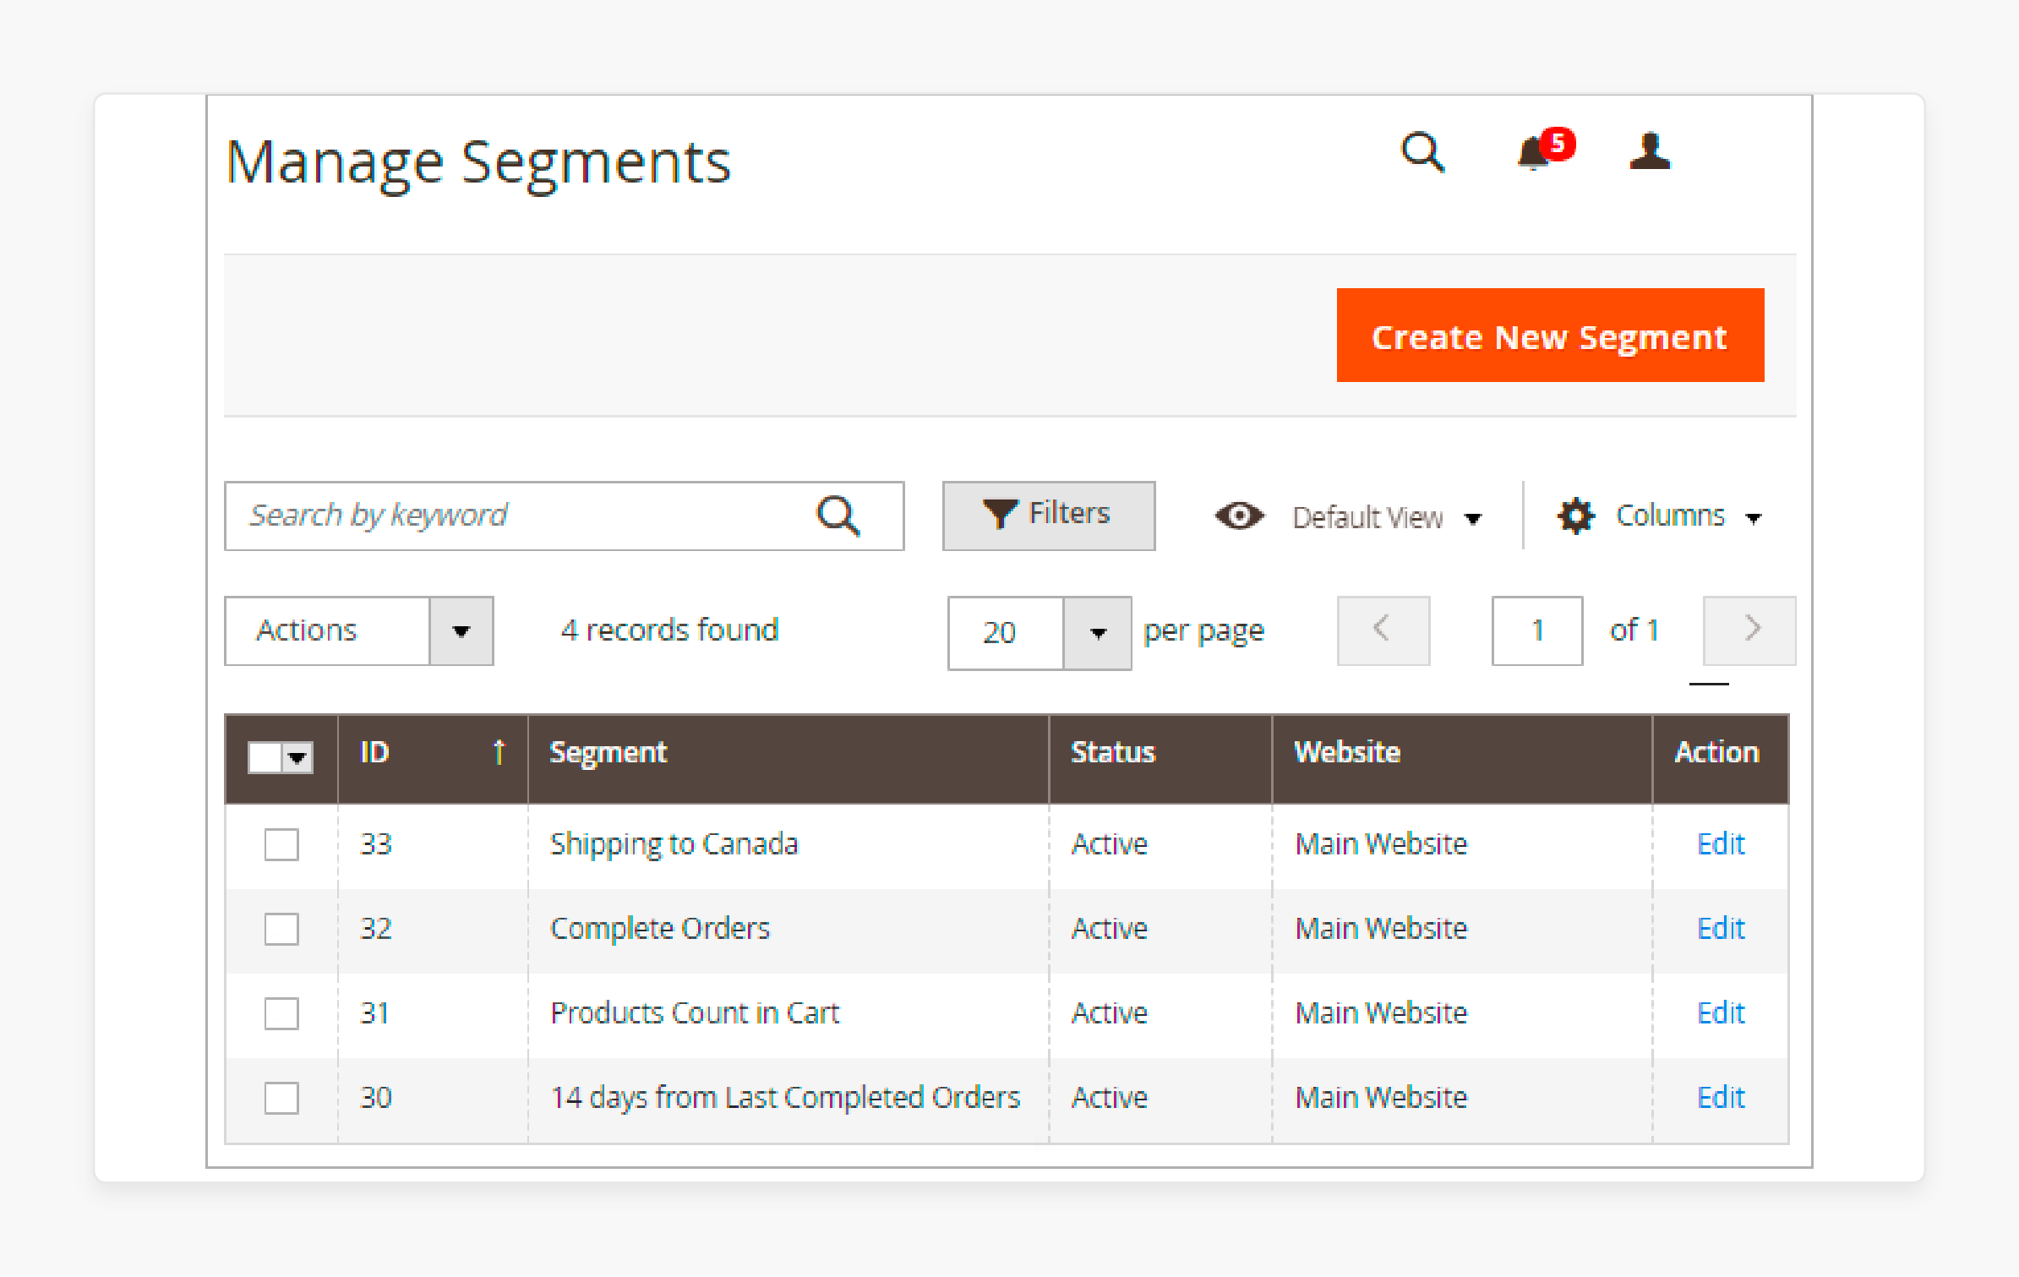The width and height of the screenshot is (2019, 1277).
Task: Click the Status column header
Action: click(x=1160, y=758)
